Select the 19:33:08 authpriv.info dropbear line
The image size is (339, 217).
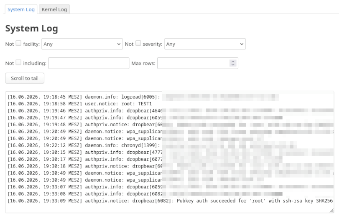pos(145,194)
